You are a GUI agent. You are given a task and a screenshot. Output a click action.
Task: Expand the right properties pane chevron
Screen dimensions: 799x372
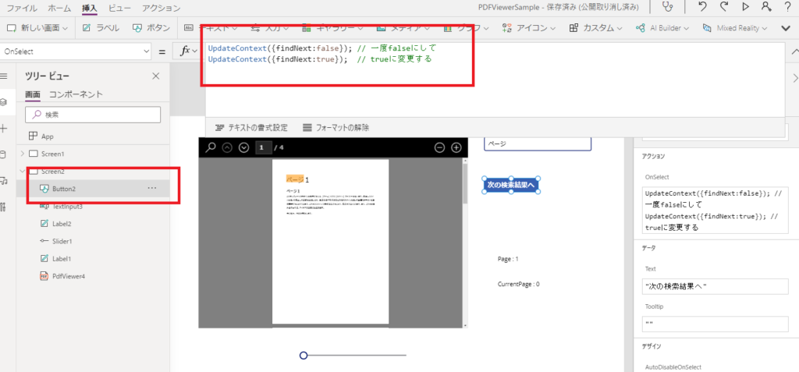(x=795, y=77)
